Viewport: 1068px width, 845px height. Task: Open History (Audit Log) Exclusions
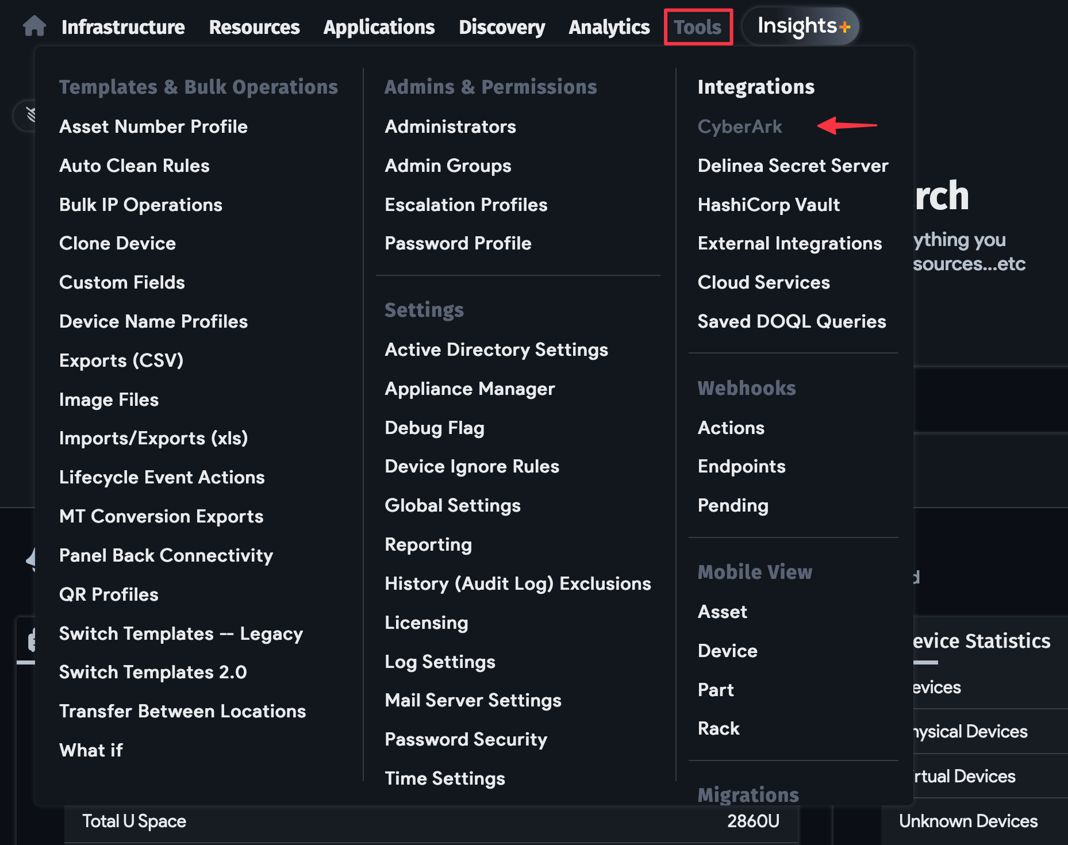tap(518, 583)
